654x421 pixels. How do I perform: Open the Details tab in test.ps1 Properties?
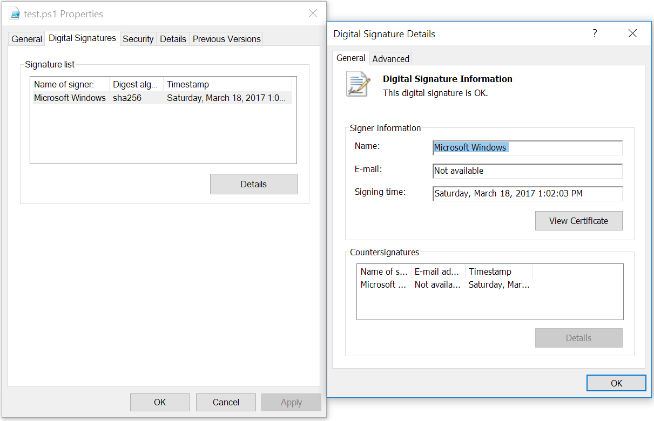173,39
